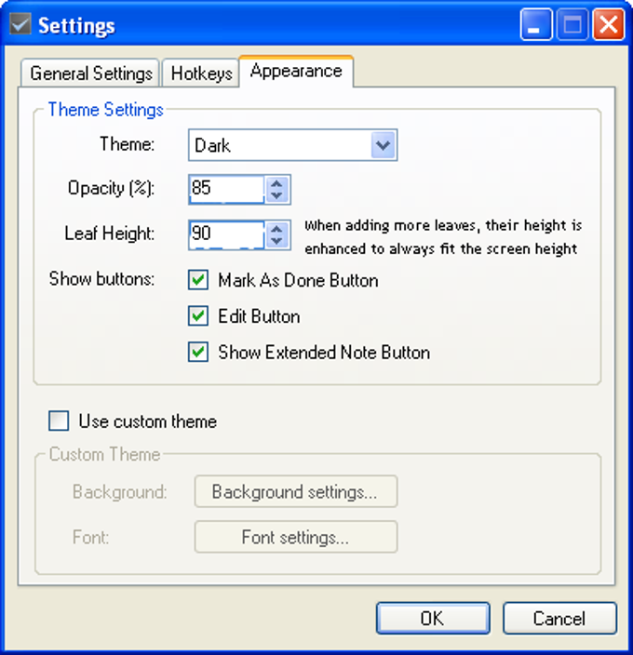
Task: Click the Leaf Height value field
Action: tap(227, 234)
